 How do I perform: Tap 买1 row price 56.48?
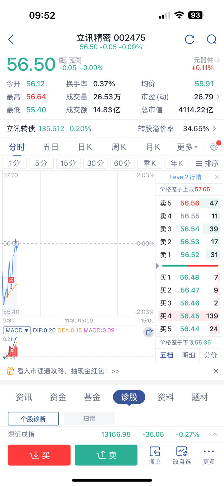point(190,277)
